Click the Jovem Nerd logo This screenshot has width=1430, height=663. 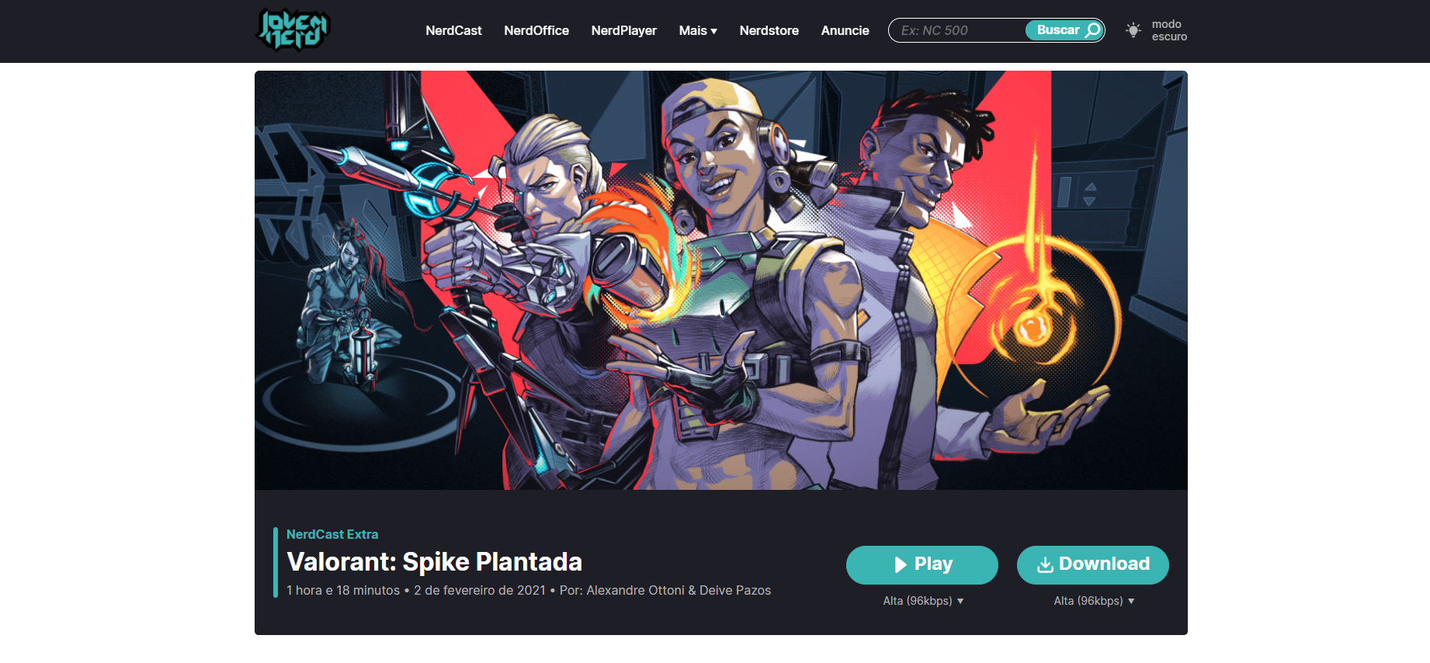293,30
